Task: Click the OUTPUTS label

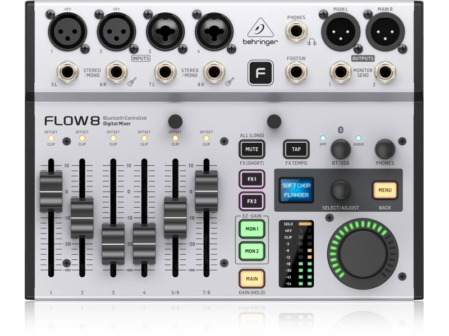Action: click(x=363, y=58)
